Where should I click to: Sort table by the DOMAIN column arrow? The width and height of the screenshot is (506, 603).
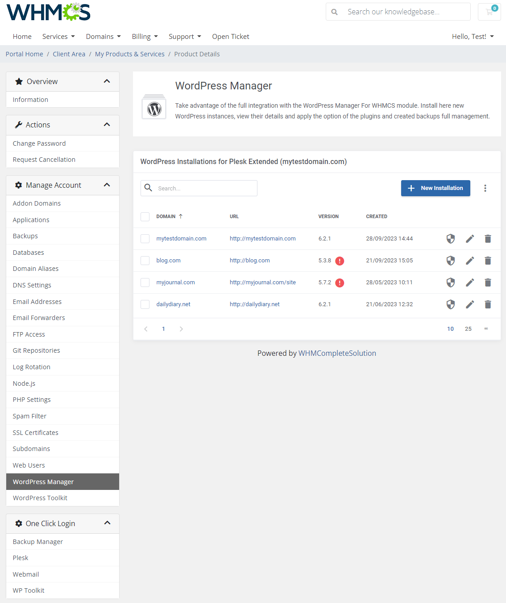tap(181, 216)
